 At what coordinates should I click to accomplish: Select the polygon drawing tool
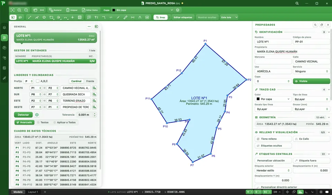click(x=44, y=17)
